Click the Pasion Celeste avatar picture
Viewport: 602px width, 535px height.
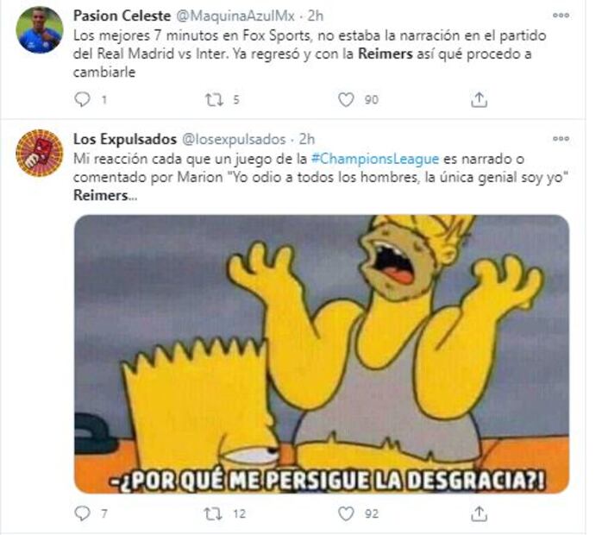click(40, 30)
